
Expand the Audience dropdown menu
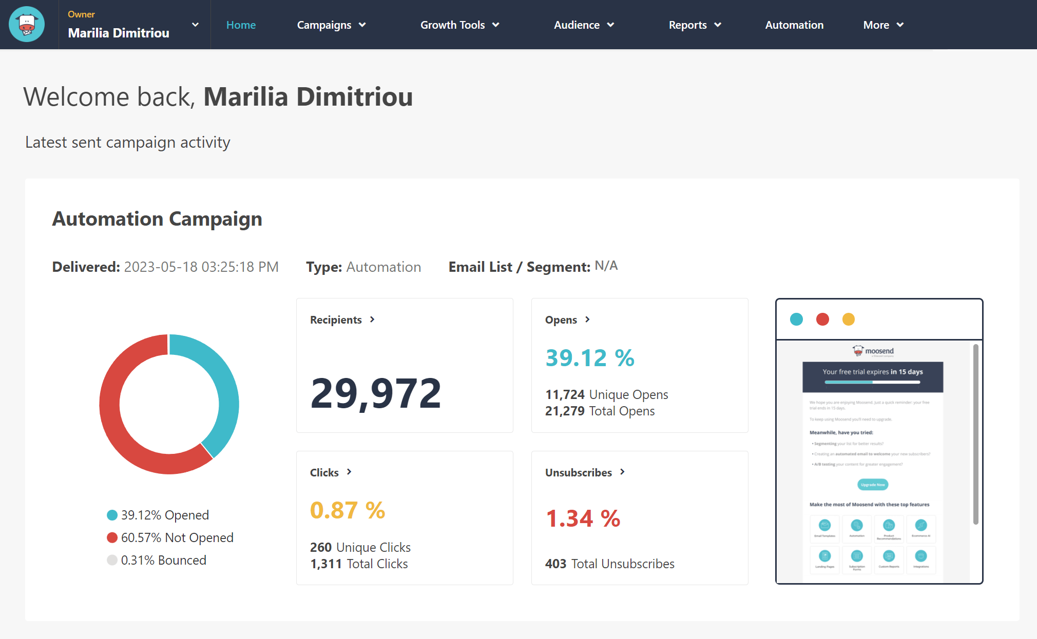click(584, 25)
